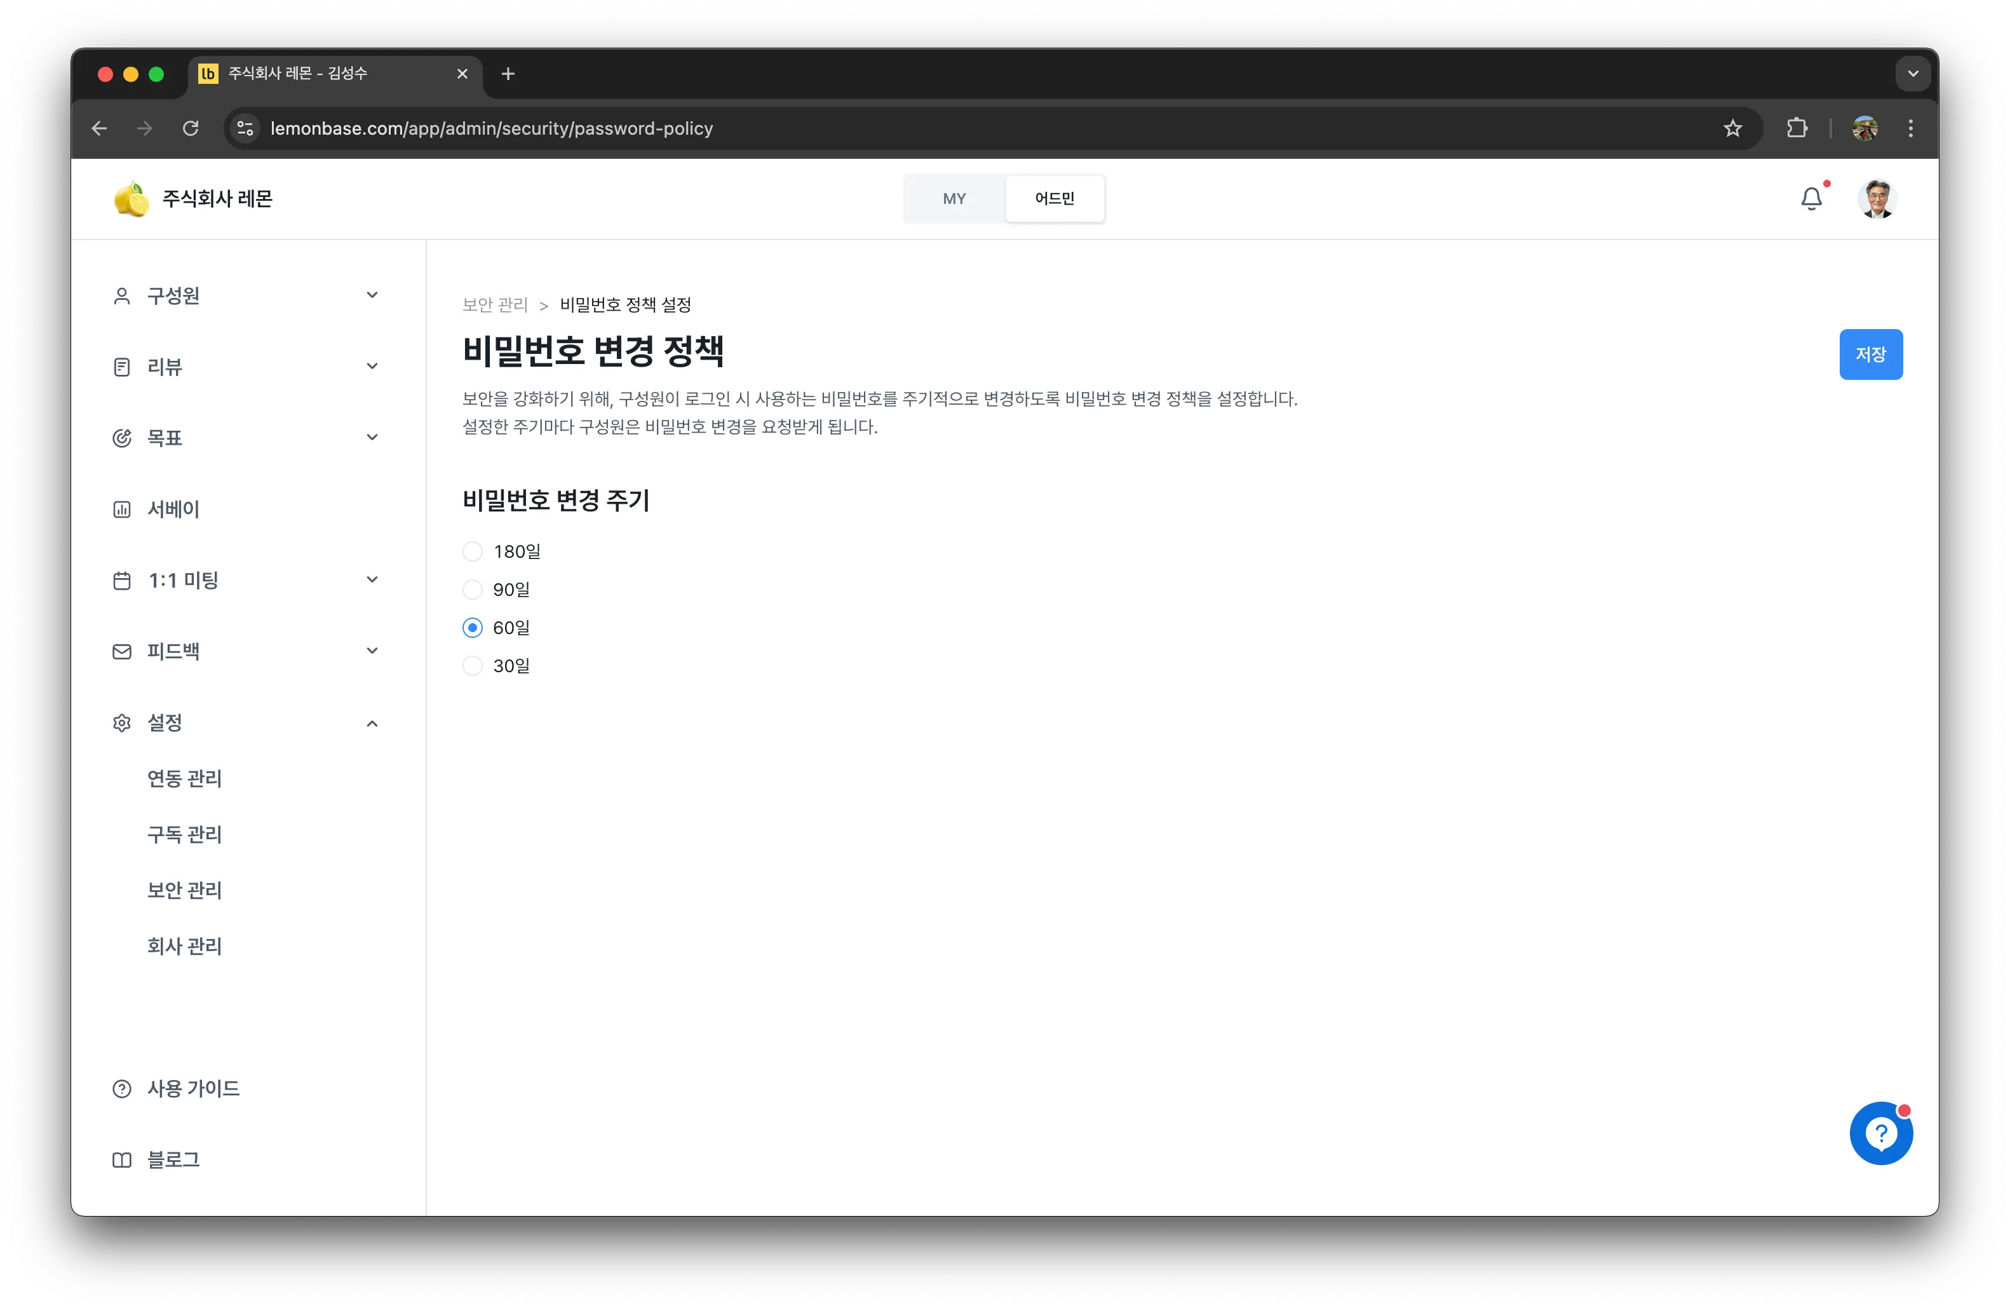Select the 60일 radio option
Viewport: 2010px width, 1310px height.
tap(497, 628)
